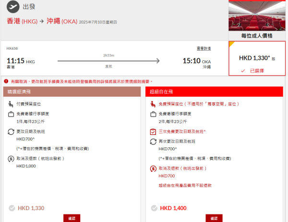Click the red checkmark beside 已選擇
The image size is (288, 222).
point(243,71)
